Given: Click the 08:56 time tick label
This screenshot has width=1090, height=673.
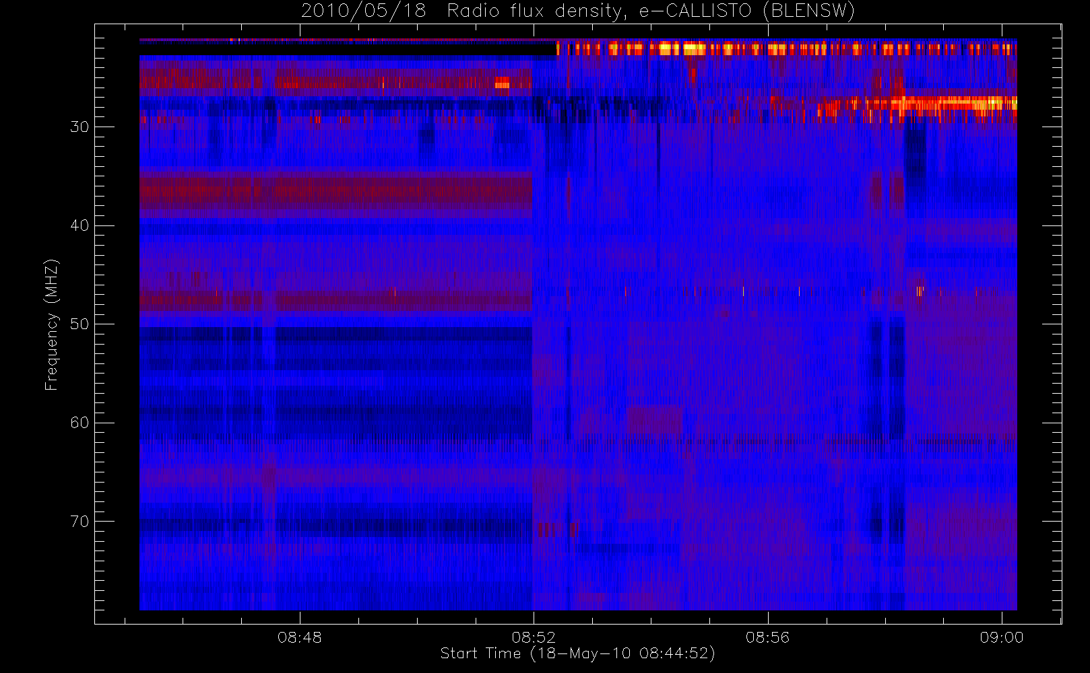Looking at the screenshot, I should (x=767, y=637).
